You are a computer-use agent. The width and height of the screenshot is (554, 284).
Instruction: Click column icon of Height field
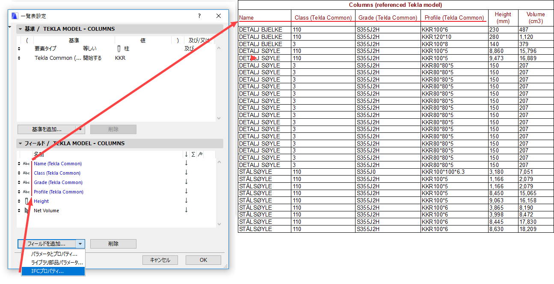pyautogui.click(x=27, y=201)
